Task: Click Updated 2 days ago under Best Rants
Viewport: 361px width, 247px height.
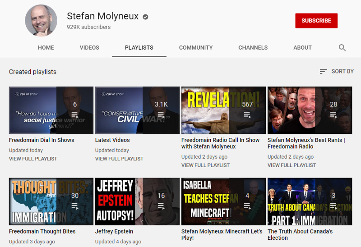Action: (291, 156)
